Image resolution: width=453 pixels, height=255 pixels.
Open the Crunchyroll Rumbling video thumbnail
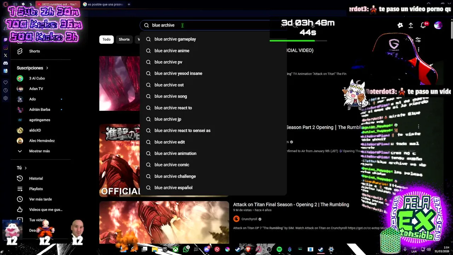(x=164, y=222)
